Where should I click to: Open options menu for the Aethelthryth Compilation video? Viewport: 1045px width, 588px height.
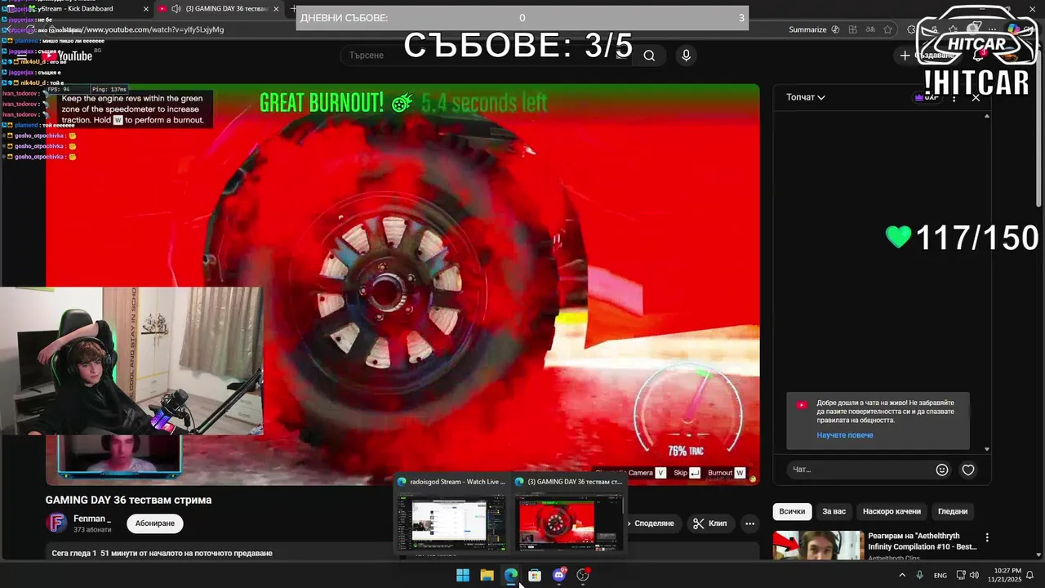[987, 537]
